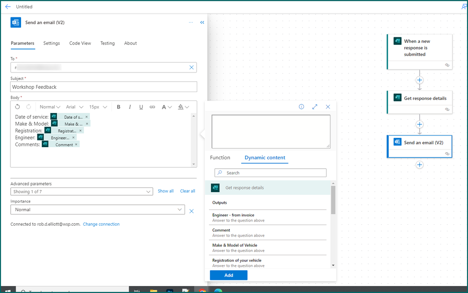Toggle italic formatting in body

(130, 107)
